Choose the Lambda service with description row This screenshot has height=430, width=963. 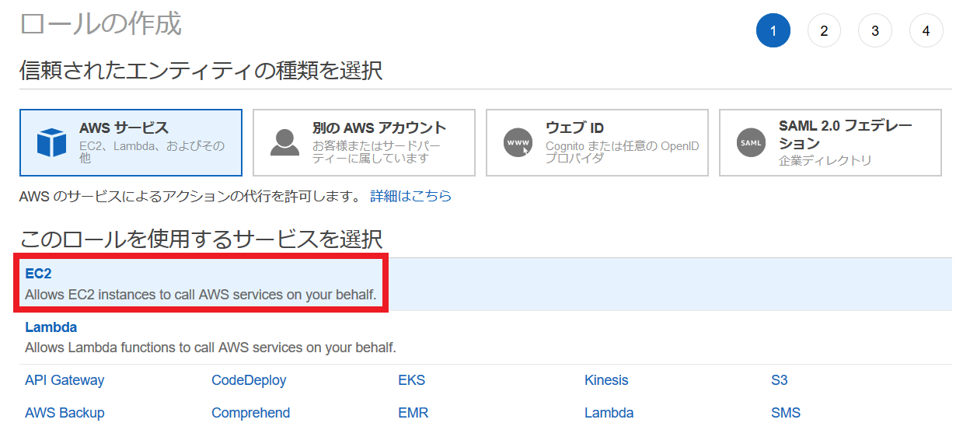point(485,337)
